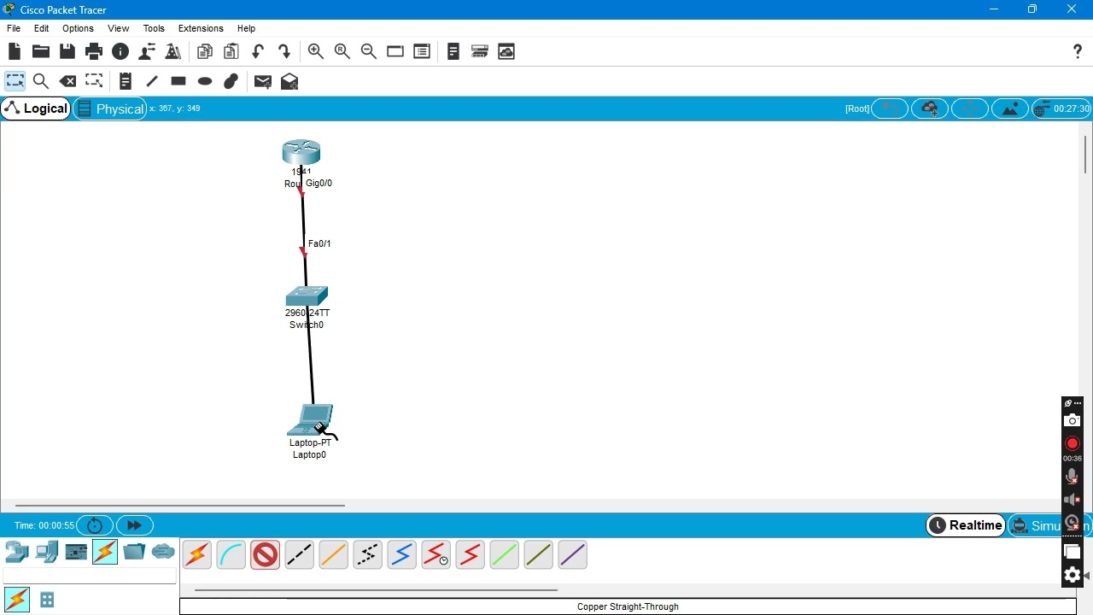The image size is (1093, 615).
Task: Add a simple PDU envelope
Action: tap(262, 81)
